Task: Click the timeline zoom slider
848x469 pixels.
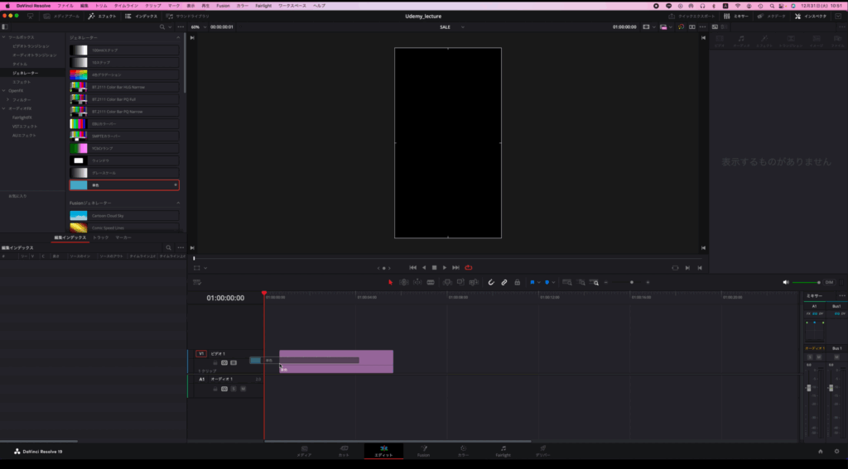Action: pyautogui.click(x=631, y=282)
